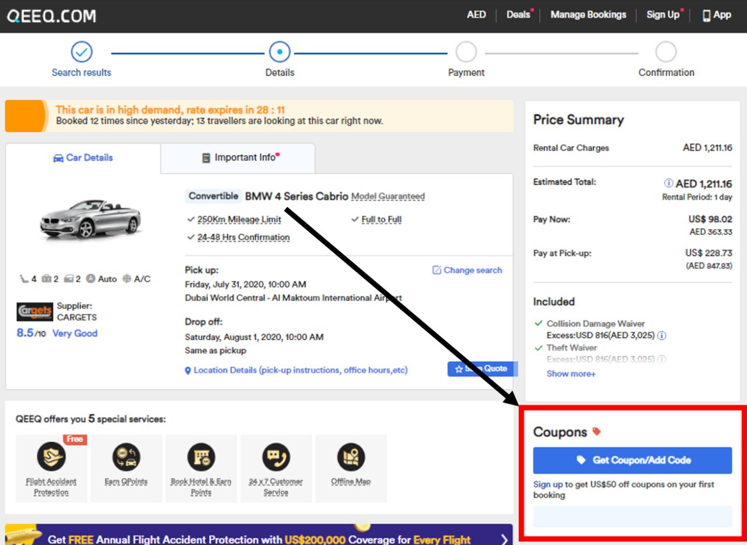
Task: Click the phone icon beside App
Action: pos(706,16)
